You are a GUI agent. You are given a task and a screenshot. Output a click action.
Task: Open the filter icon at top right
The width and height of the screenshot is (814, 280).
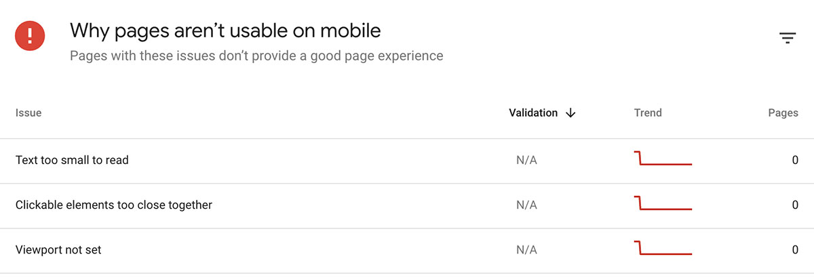pyautogui.click(x=787, y=38)
